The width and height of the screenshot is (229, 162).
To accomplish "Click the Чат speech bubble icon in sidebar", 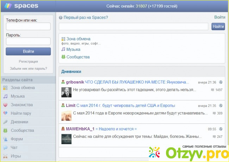I will click(5, 148).
